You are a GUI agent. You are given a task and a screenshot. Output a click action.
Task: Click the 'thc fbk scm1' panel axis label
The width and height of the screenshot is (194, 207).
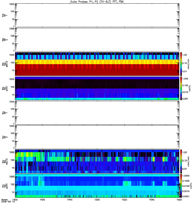5,186
